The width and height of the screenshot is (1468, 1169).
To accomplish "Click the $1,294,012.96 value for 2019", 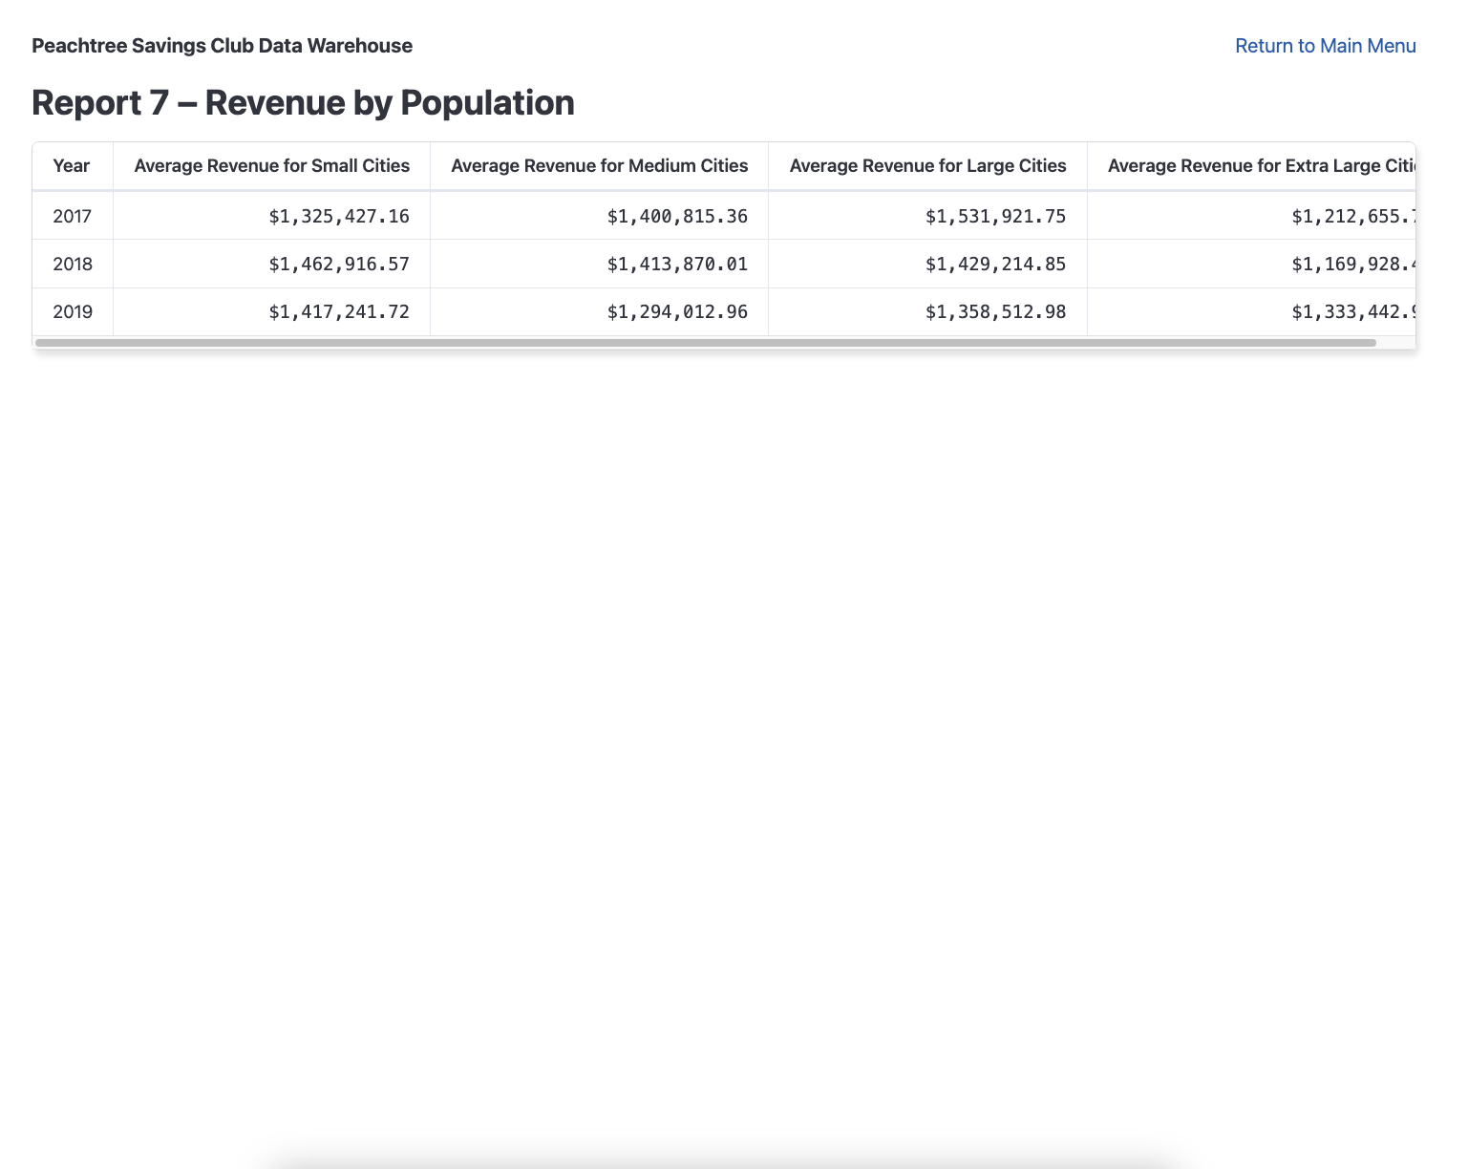I will (677, 311).
